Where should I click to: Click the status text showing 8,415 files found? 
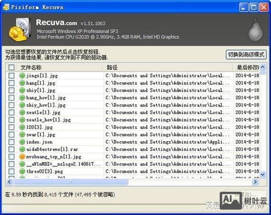[x=60, y=194]
